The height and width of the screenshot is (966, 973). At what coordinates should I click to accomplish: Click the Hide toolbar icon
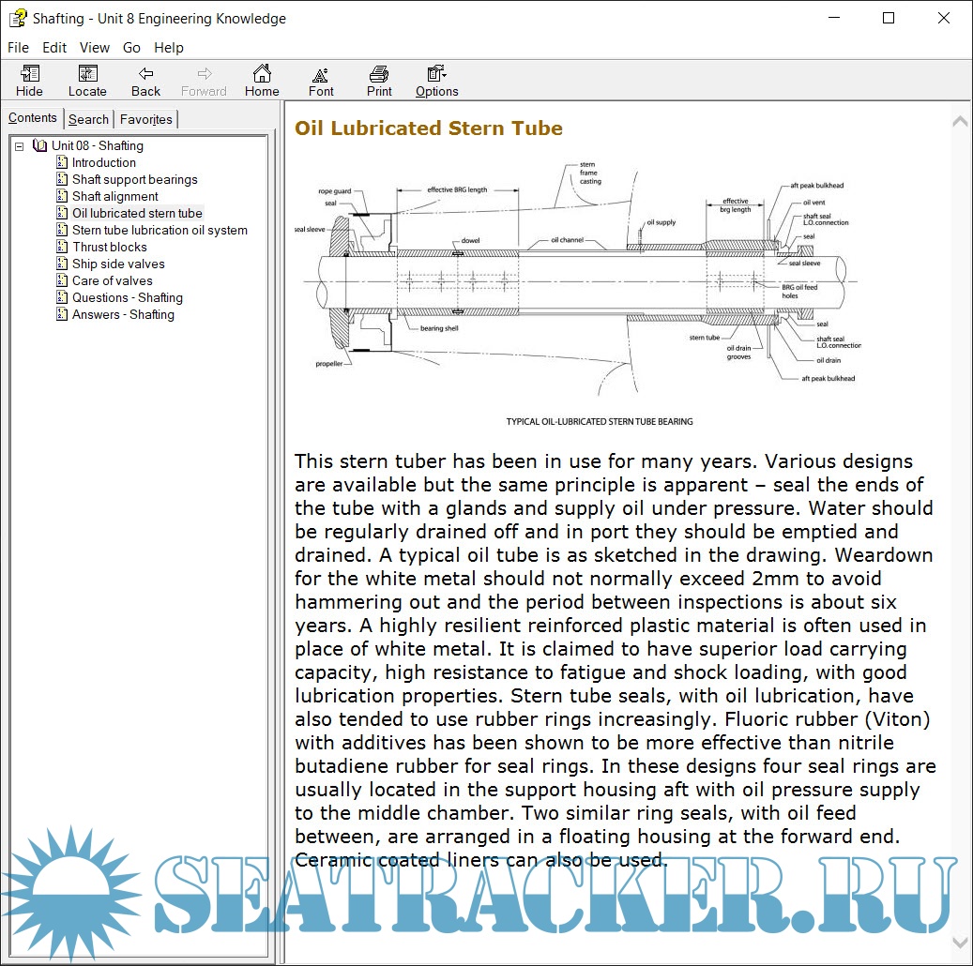point(29,75)
